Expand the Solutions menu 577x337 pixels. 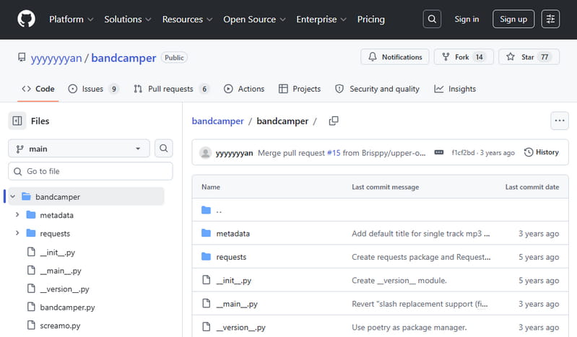click(127, 19)
